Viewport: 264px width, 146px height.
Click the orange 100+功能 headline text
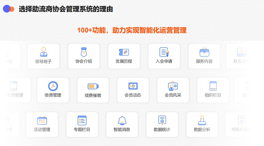point(132,30)
